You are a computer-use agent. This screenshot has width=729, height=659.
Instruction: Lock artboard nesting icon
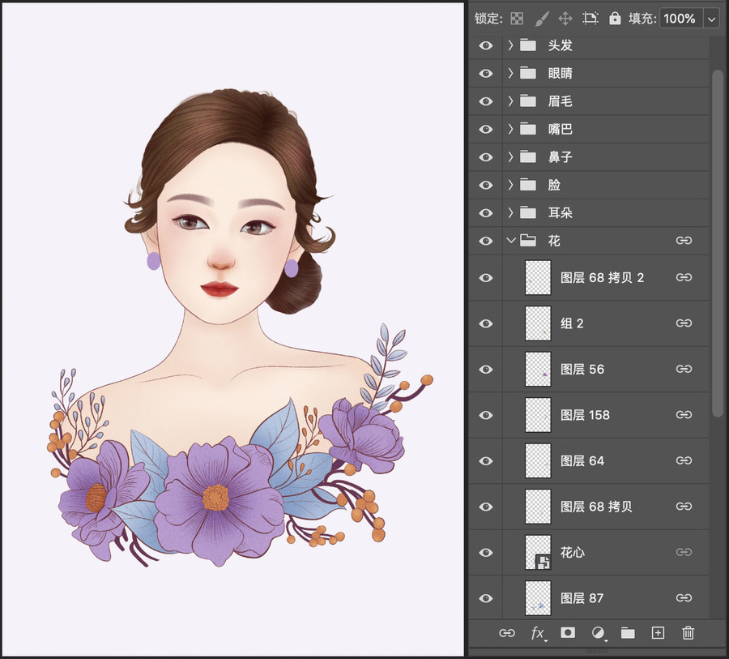tap(590, 19)
